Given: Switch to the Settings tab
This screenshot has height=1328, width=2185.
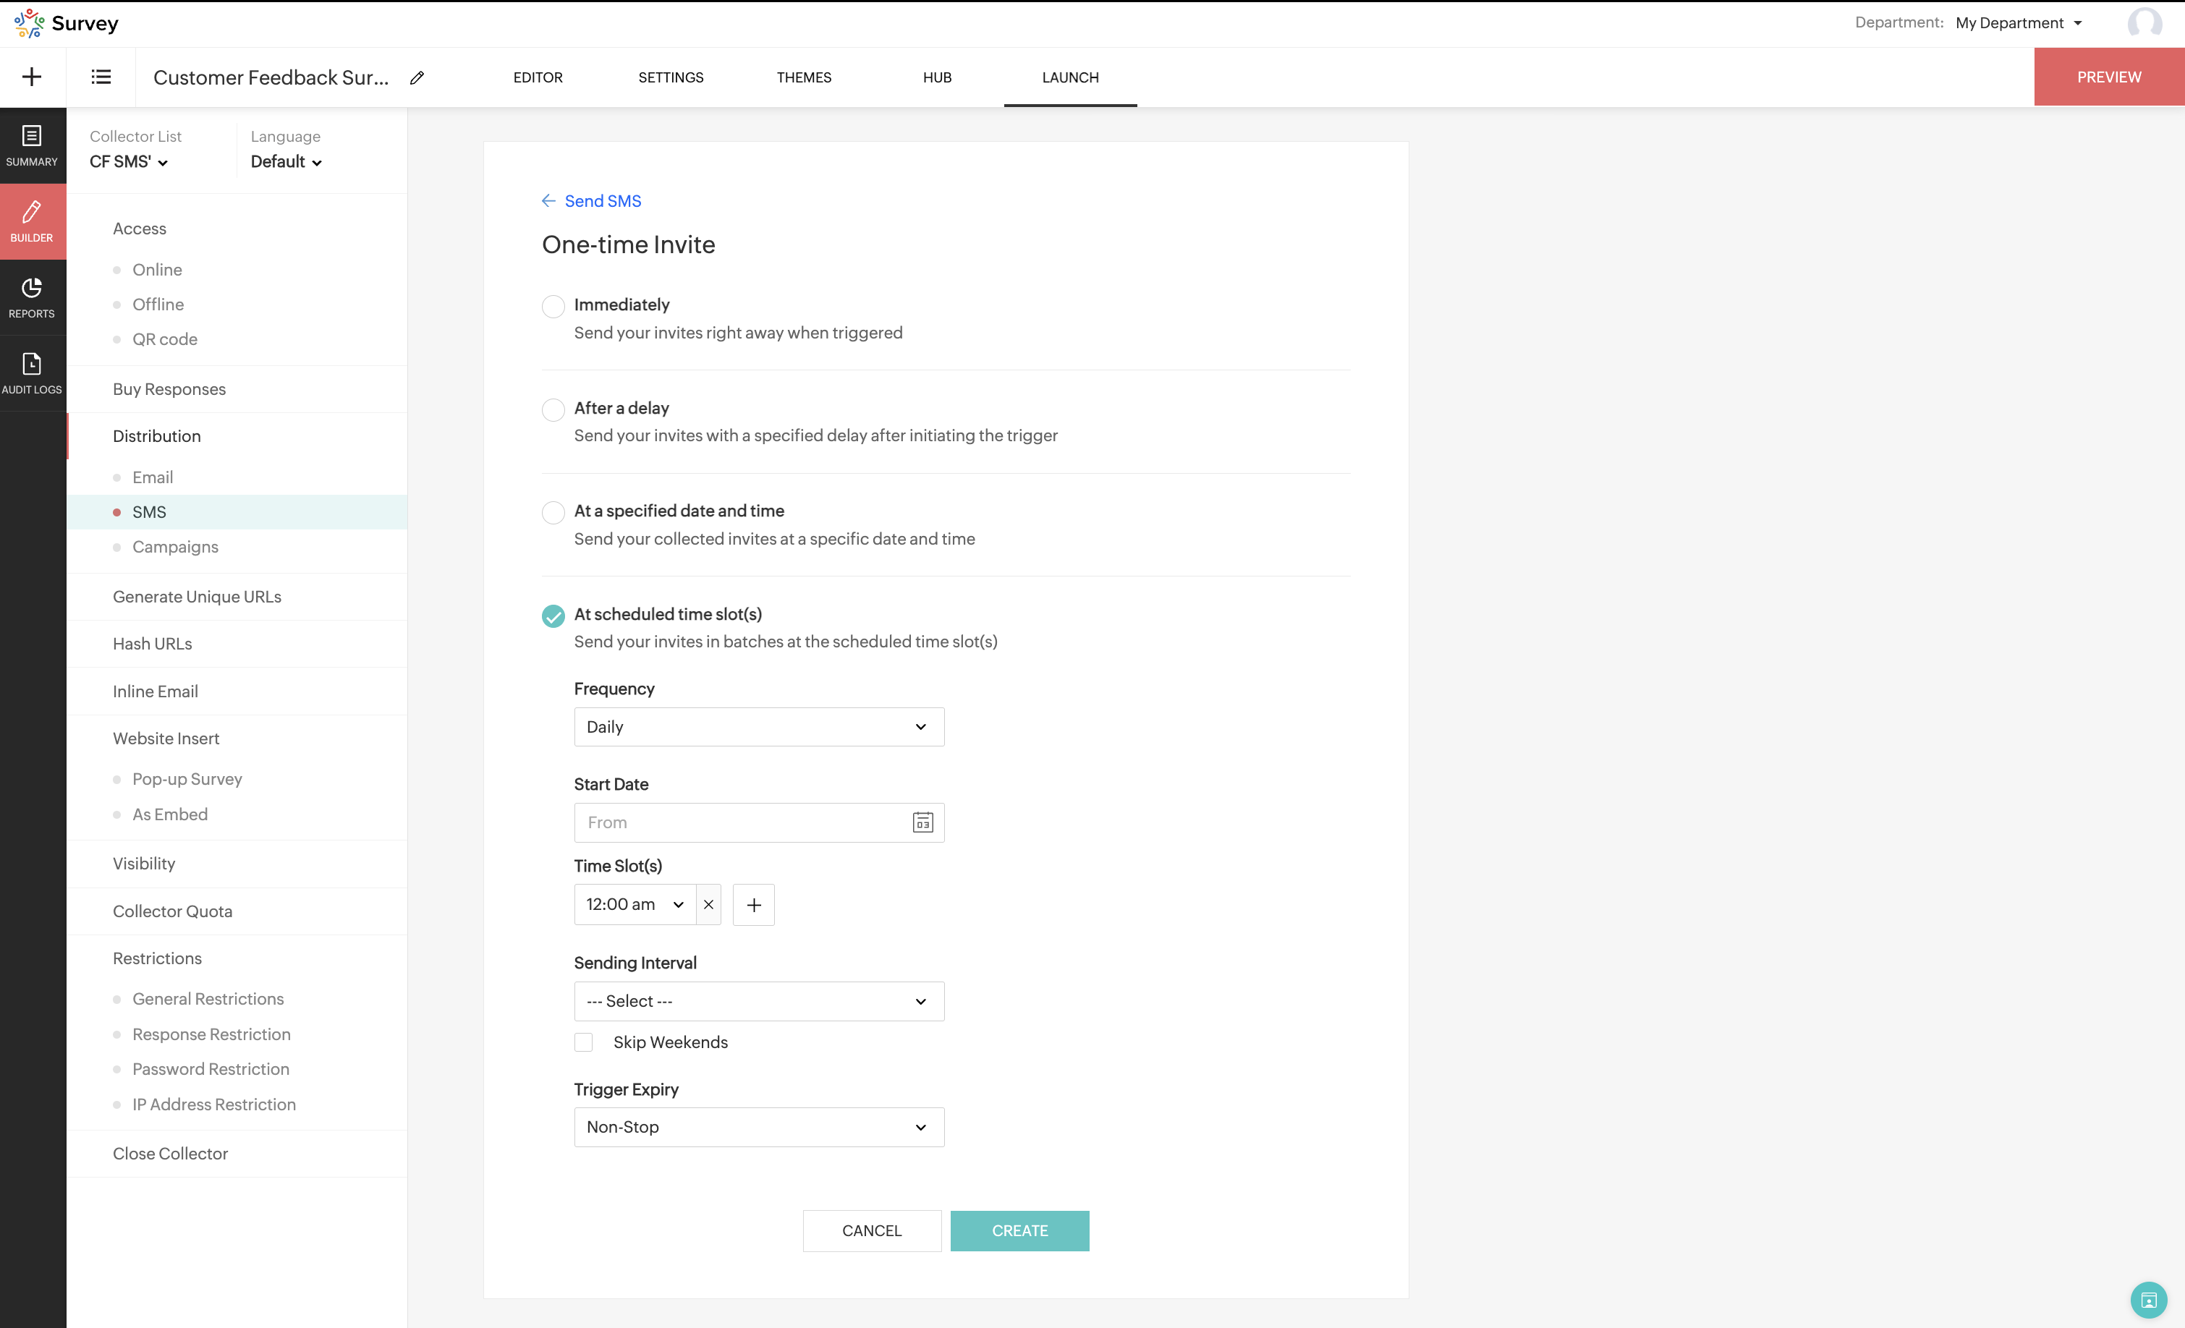Looking at the screenshot, I should click(671, 77).
